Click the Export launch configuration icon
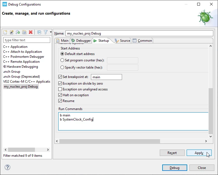 point(18,32)
